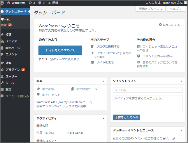The image size is (188, 143).
Task: Click the 今日 1:47 AM timestamp text
Action: pyautogui.click(x=45, y=133)
